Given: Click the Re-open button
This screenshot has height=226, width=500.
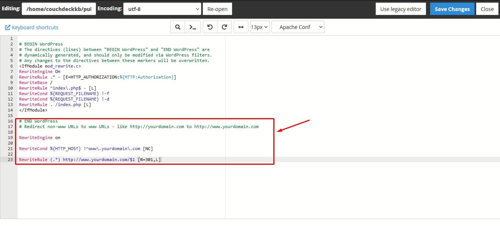Looking at the screenshot, I should [217, 8].
